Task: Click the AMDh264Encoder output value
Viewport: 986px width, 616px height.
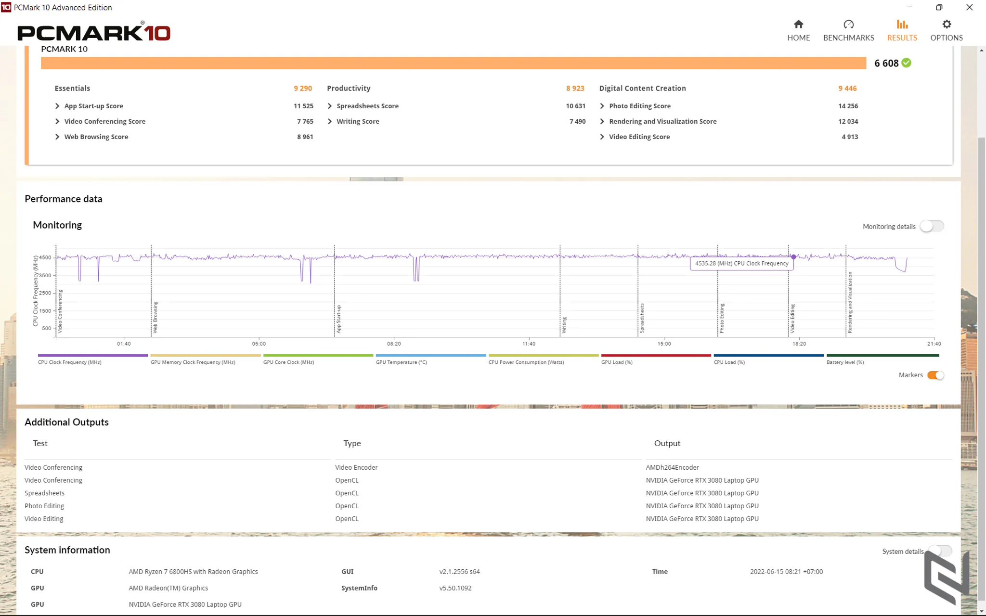Action: [x=672, y=467]
